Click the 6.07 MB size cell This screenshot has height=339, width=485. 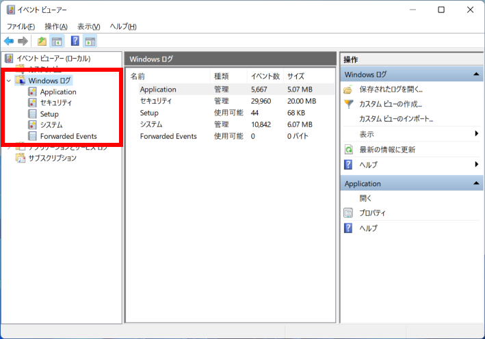click(x=300, y=124)
